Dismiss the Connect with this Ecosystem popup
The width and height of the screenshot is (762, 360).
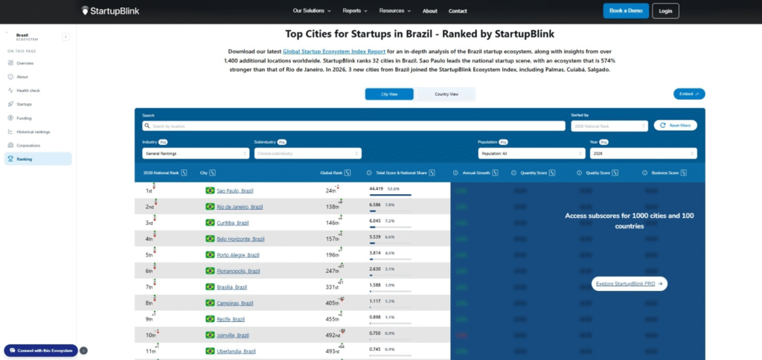83,350
